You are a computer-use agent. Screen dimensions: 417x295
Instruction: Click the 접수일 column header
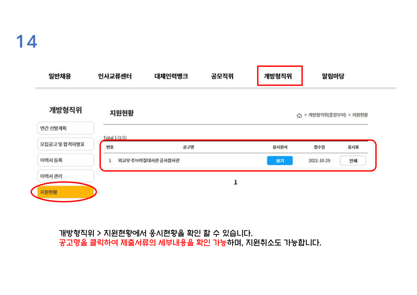[319, 147]
